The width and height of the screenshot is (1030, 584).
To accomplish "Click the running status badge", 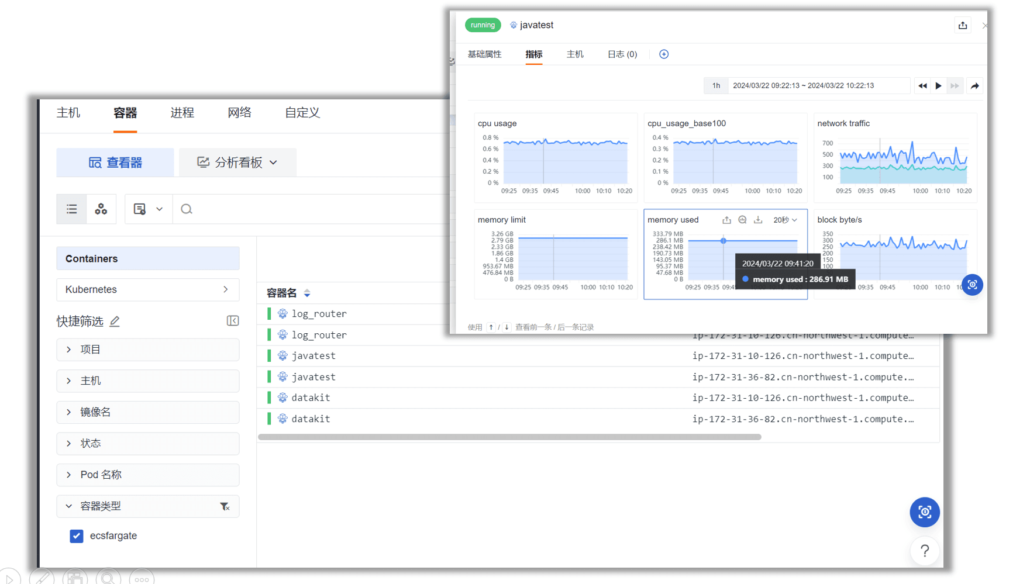I will pos(483,25).
